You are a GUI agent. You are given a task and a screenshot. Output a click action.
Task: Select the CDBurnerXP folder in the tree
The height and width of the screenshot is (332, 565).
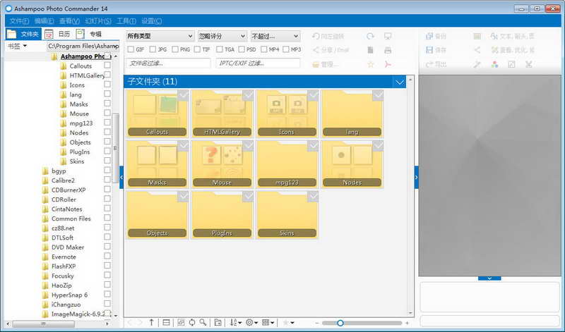pos(69,190)
